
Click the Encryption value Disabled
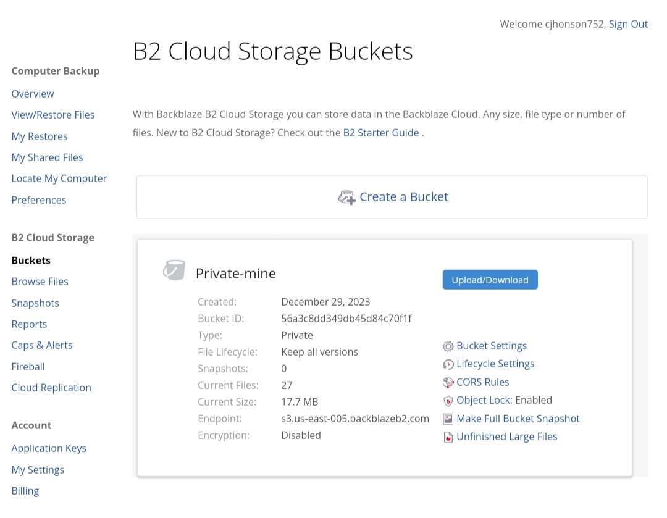301,435
